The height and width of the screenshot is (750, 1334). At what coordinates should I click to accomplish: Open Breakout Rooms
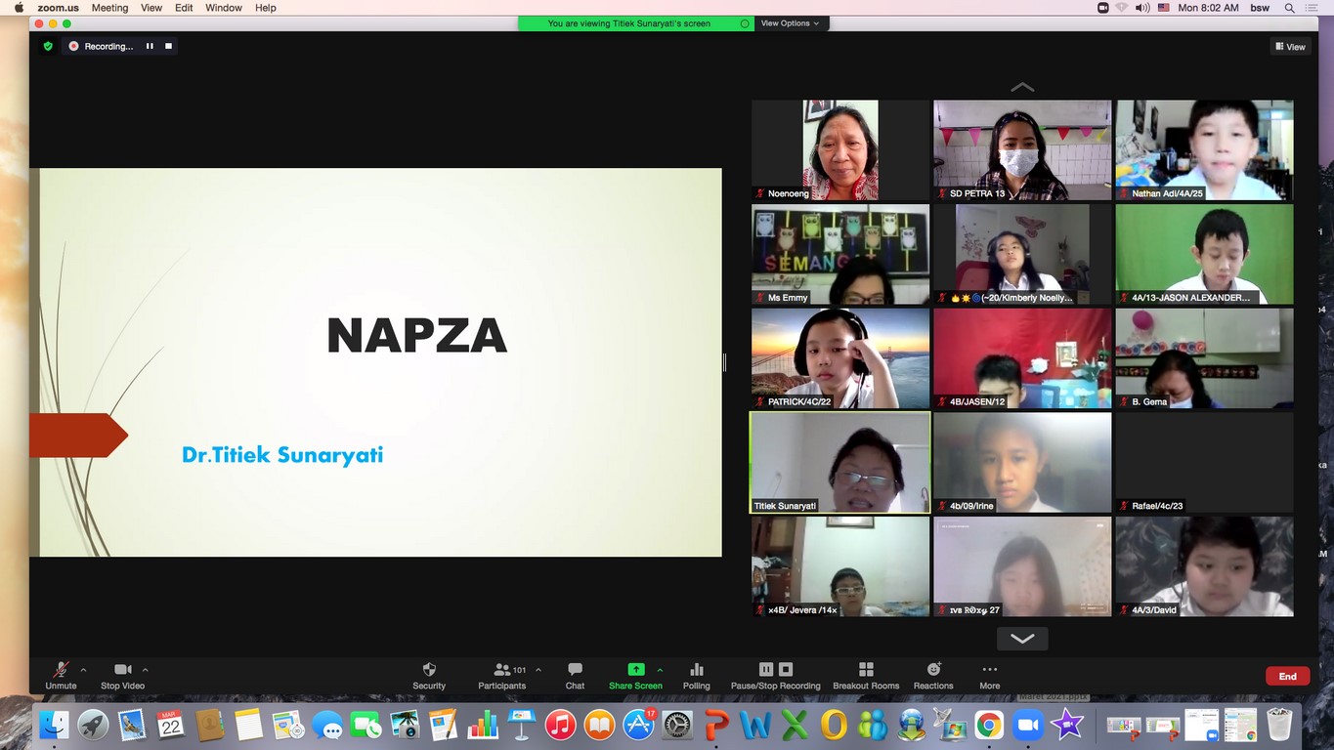click(865, 670)
